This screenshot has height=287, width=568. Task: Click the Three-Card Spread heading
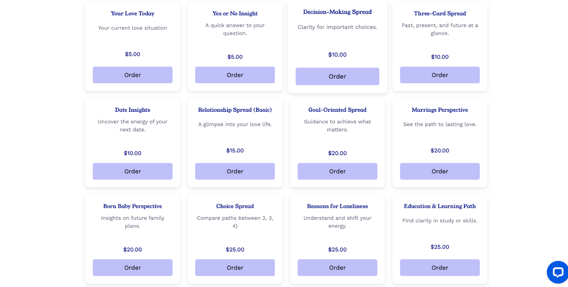(x=439, y=13)
